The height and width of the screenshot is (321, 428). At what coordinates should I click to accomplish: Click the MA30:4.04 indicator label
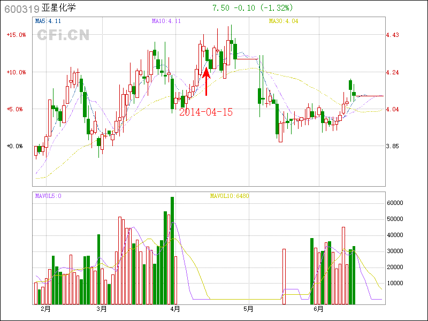click(x=284, y=21)
